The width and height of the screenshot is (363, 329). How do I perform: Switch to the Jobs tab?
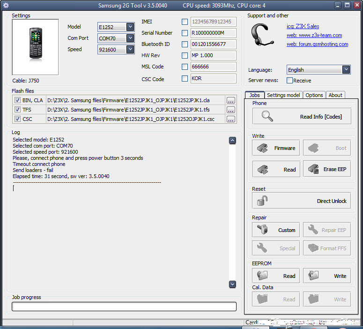(255, 95)
